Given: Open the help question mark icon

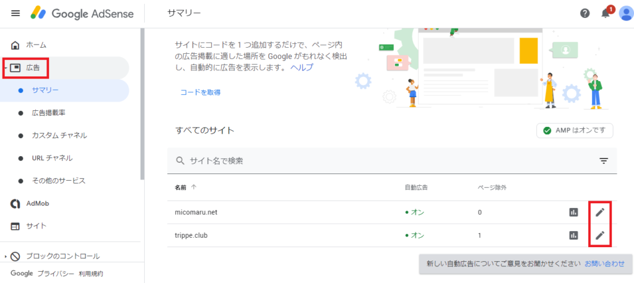Looking at the screenshot, I should [x=584, y=14].
